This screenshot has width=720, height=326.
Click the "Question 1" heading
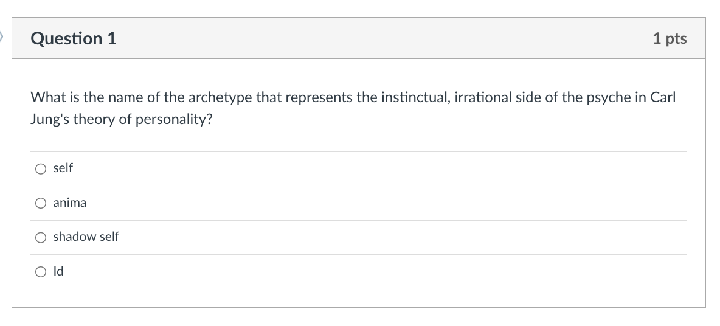pos(74,38)
